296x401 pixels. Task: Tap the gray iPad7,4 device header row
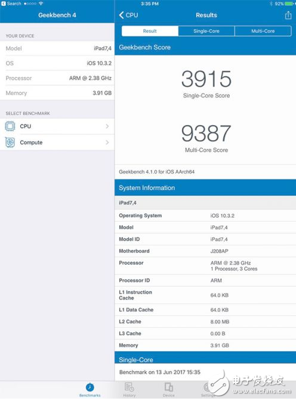205,203
